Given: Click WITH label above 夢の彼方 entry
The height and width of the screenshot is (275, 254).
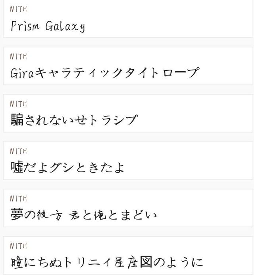Looking at the screenshot, I should (x=18, y=199).
